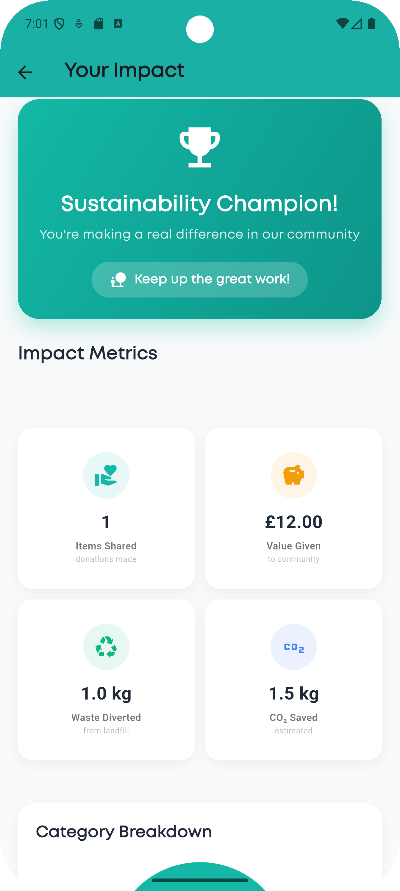Tap the heart-in-hand Items Shared icon
The height and width of the screenshot is (891, 400).
point(106,475)
